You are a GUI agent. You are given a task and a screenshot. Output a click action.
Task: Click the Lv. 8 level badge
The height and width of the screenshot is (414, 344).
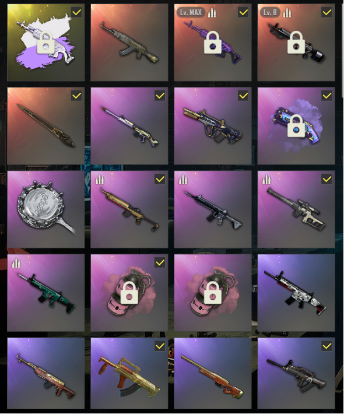(270, 12)
